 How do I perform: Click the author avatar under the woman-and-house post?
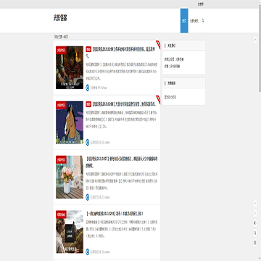pos(88,252)
